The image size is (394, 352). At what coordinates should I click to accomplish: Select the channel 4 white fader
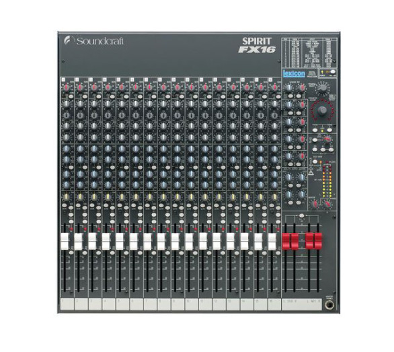[x=106, y=242]
